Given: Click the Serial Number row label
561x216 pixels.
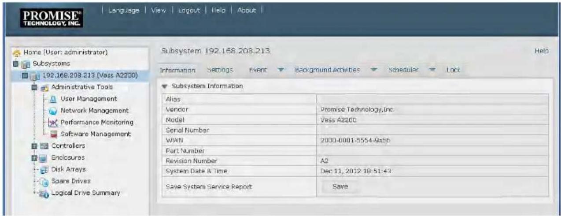Looking at the screenshot, I should pos(187,130).
